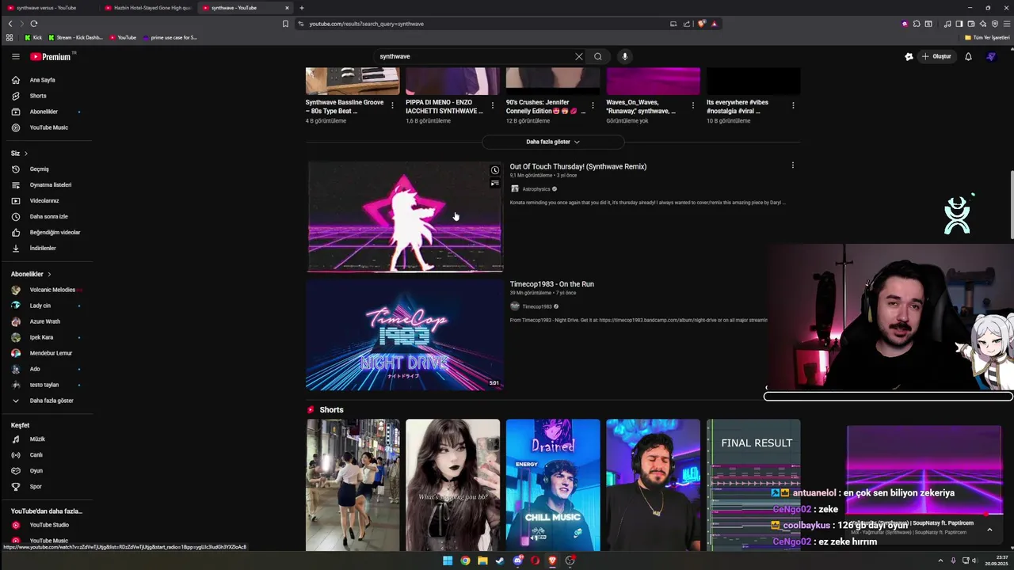The image size is (1014, 570).
Task: Open Discord from the taskbar
Action: [x=518, y=560]
